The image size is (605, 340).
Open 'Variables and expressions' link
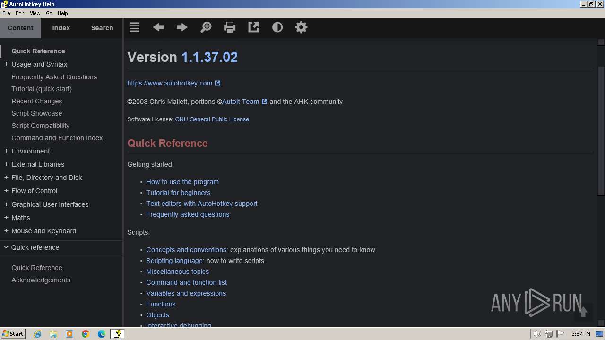tap(186, 293)
